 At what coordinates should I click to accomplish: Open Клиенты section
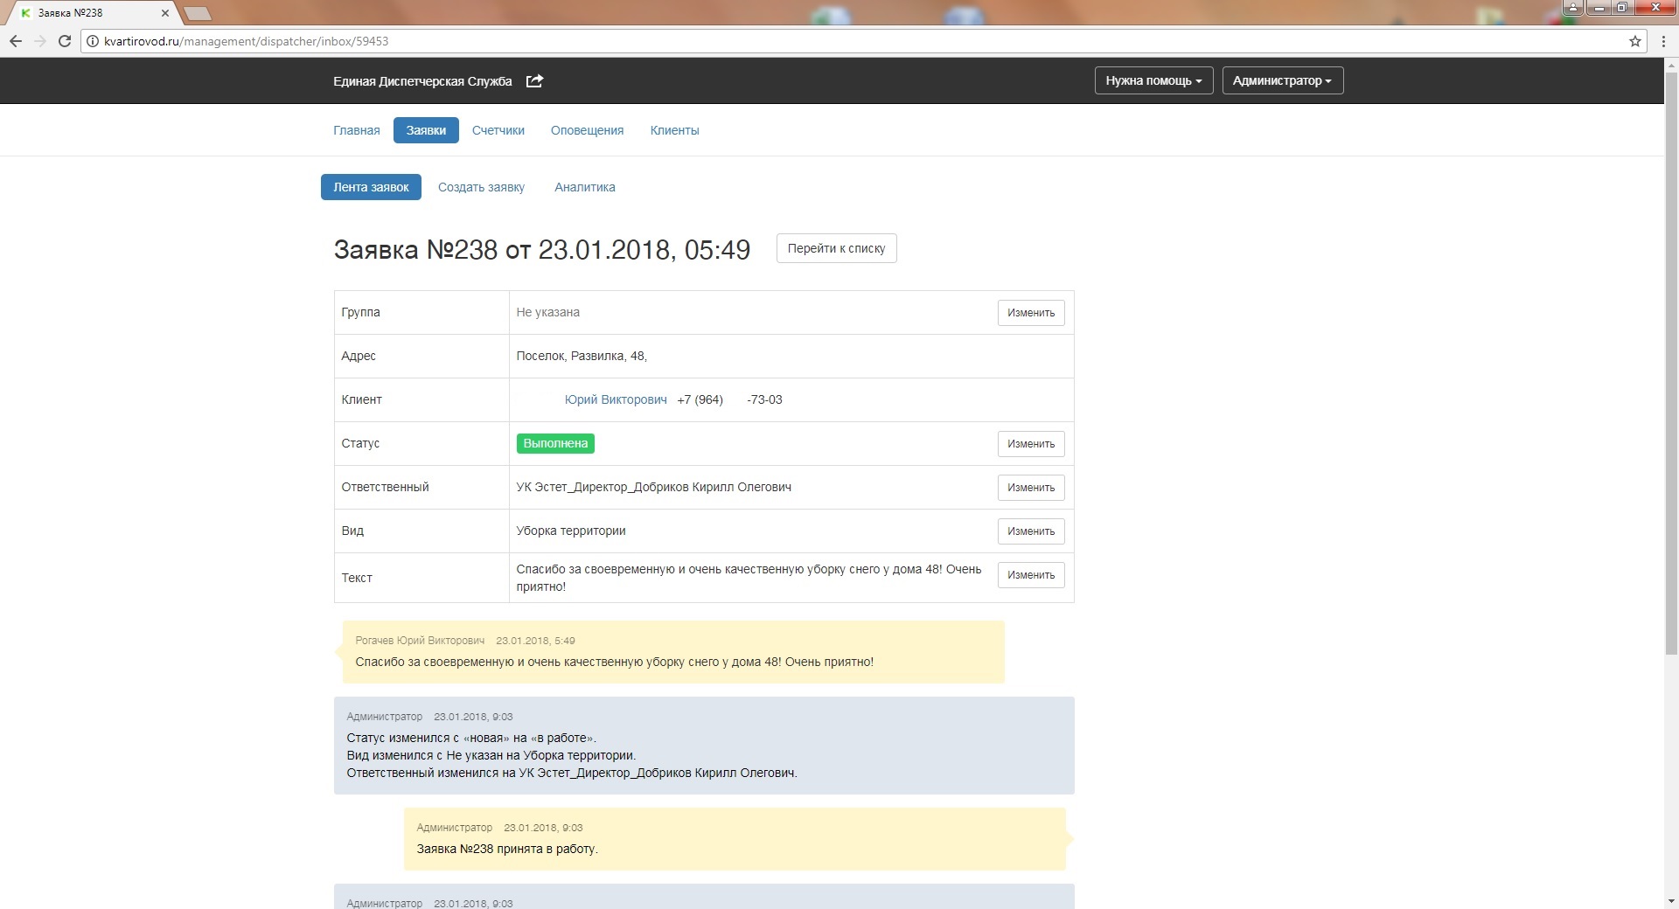point(674,130)
